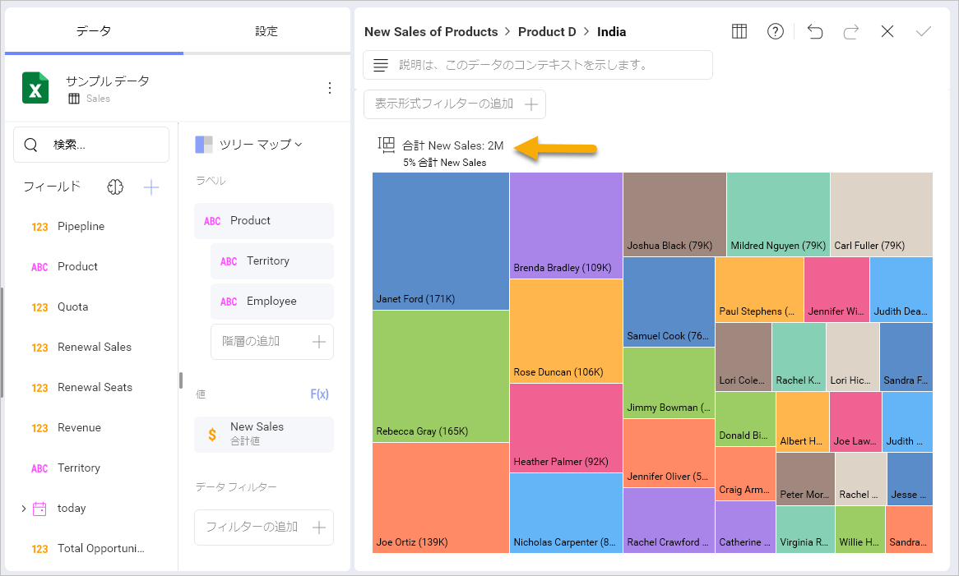
Task: Click the Rose Duncan (106K) tile
Action: (x=566, y=331)
